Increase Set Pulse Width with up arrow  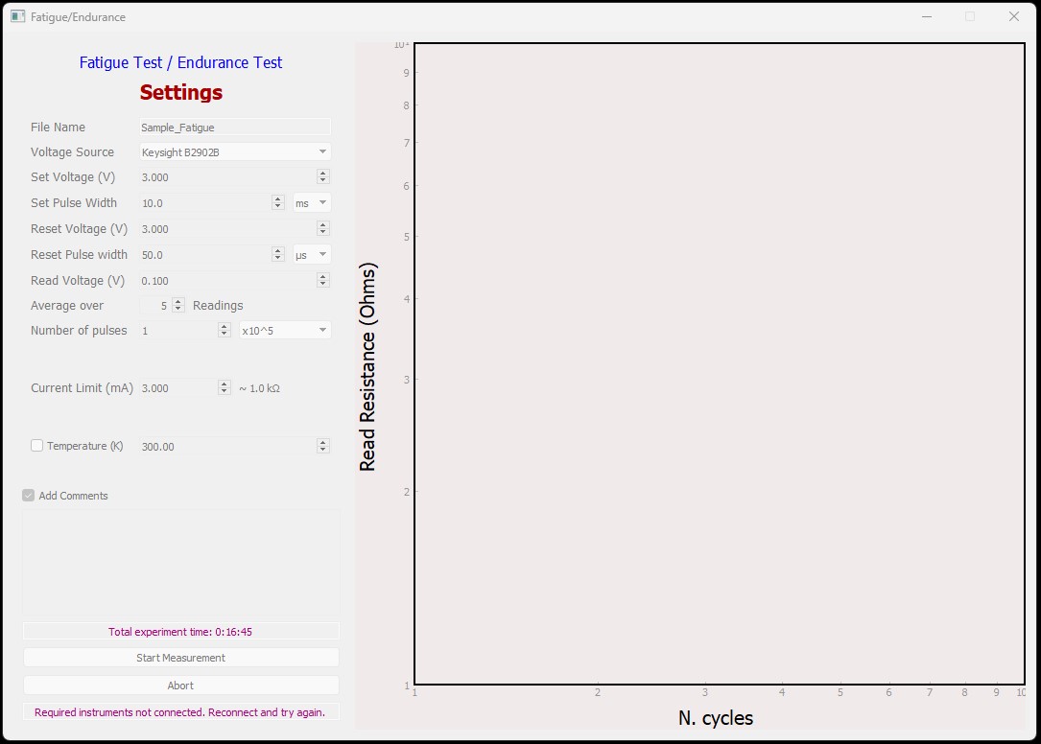[278, 199]
